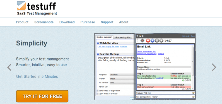Viewport: 222px width, 104px height.
Task: Edit the Product TXG-312 field icon
Action: (193, 93)
